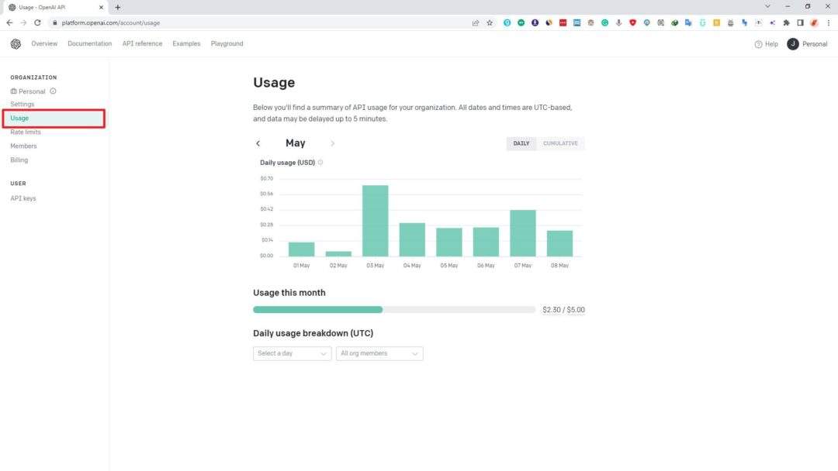Click the browser forward arrow
Image resolution: width=838 pixels, height=471 pixels.
23,23
